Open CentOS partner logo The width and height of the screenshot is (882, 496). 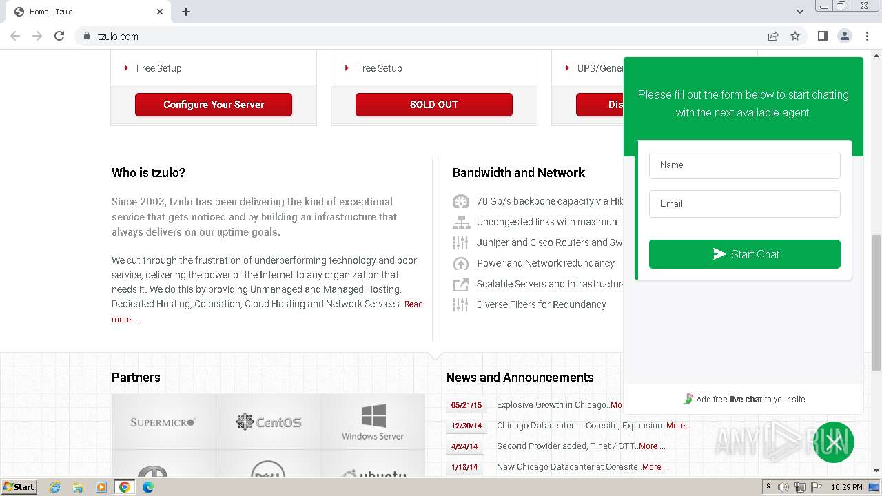pyautogui.click(x=268, y=422)
